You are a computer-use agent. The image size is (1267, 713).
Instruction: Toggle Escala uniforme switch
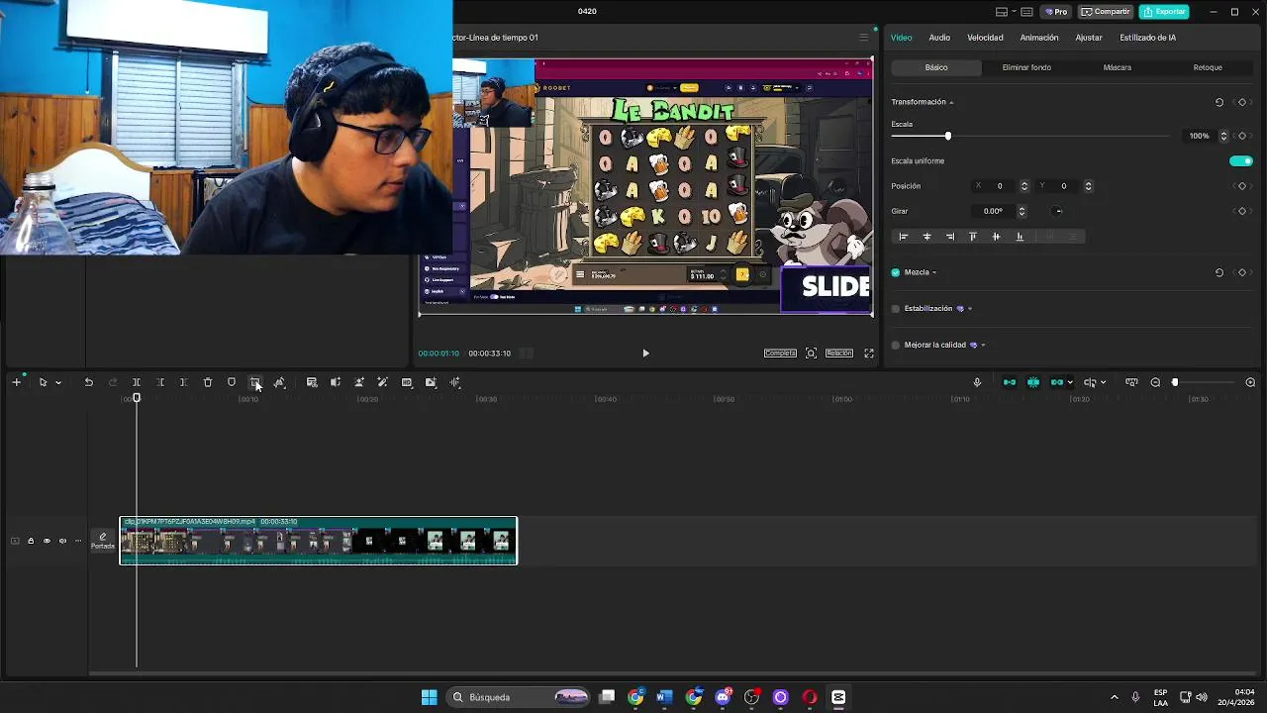coord(1240,161)
